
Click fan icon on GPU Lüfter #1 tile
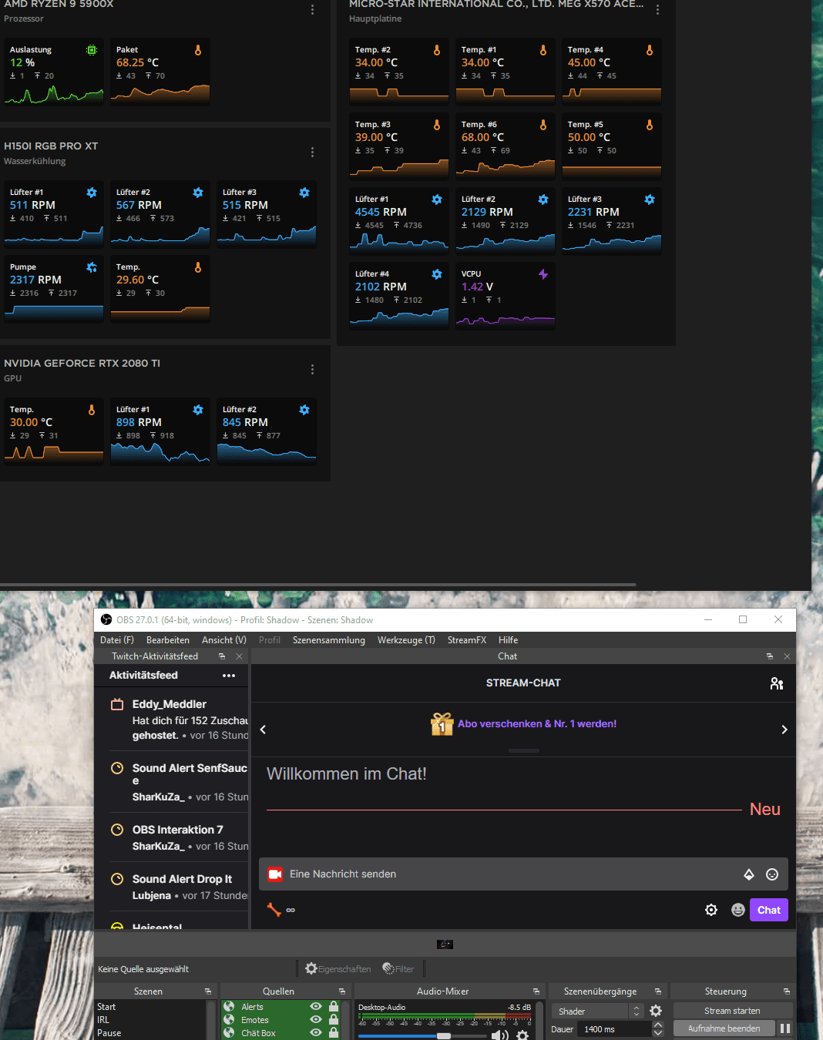click(x=198, y=410)
